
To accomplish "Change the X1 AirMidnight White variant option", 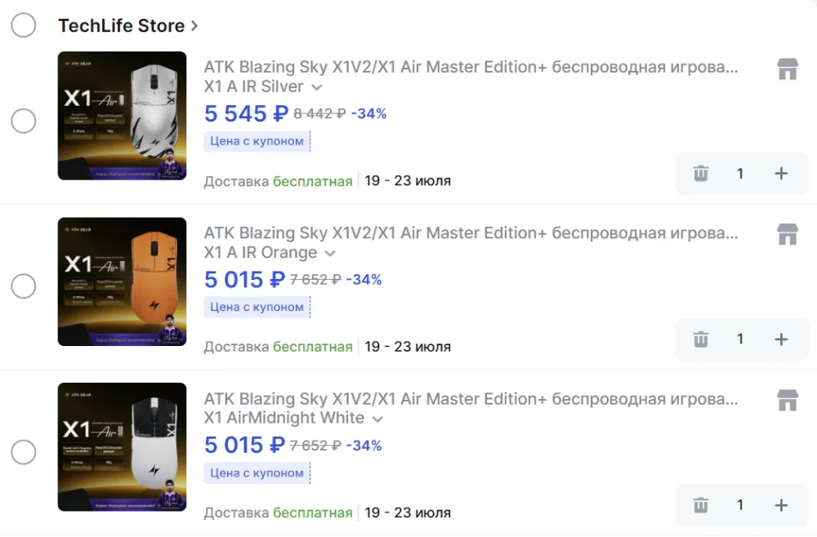I will point(293,418).
